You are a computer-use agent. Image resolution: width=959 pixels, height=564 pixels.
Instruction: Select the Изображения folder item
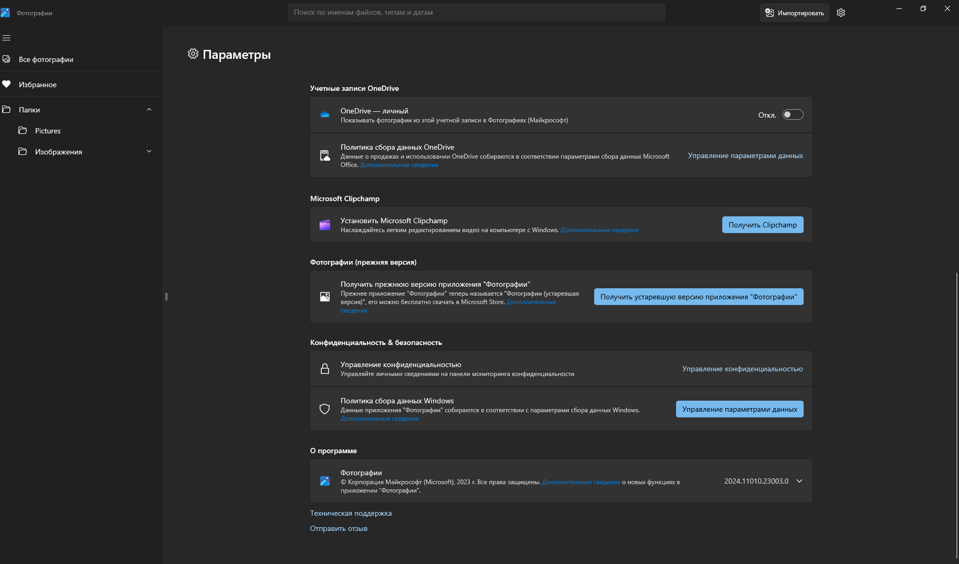pyautogui.click(x=81, y=151)
